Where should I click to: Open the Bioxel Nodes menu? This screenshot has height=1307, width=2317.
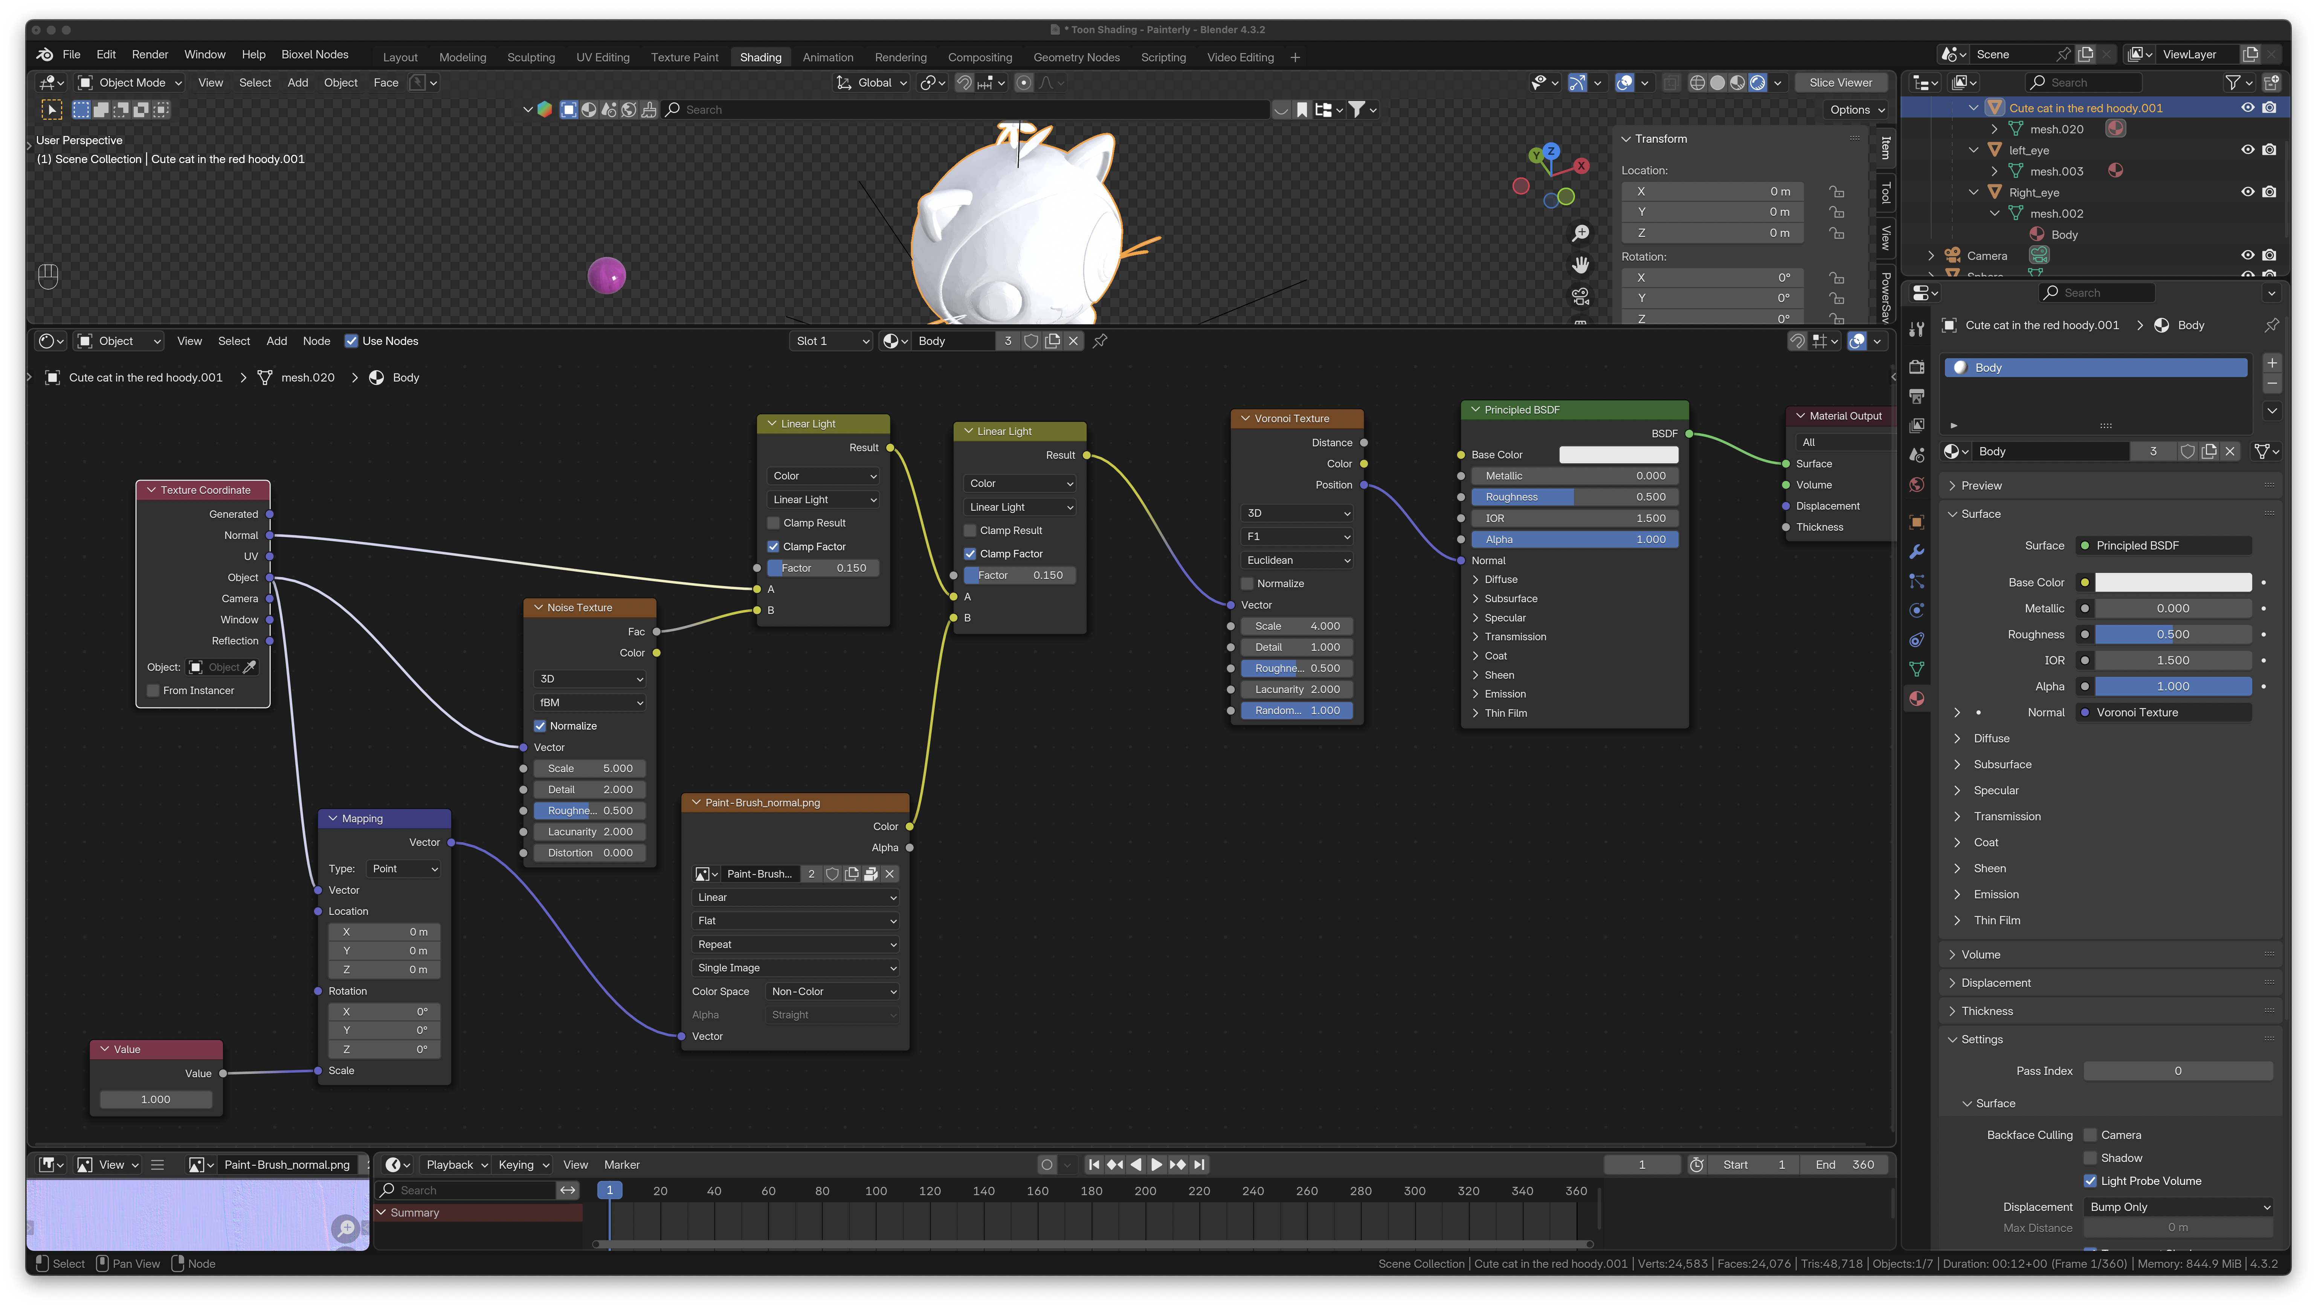coord(315,55)
